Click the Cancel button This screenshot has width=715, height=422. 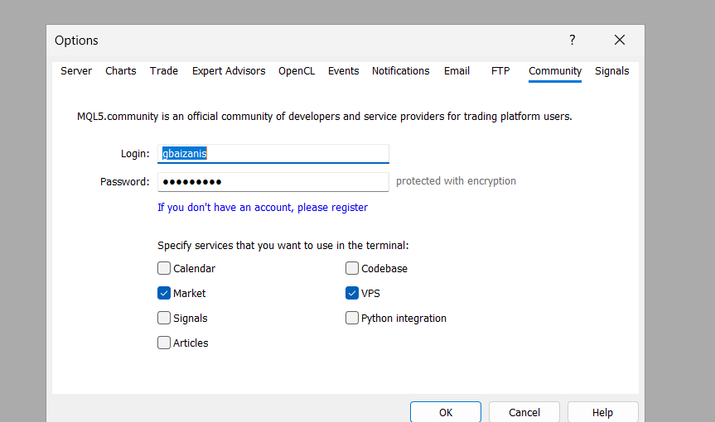pos(524,412)
